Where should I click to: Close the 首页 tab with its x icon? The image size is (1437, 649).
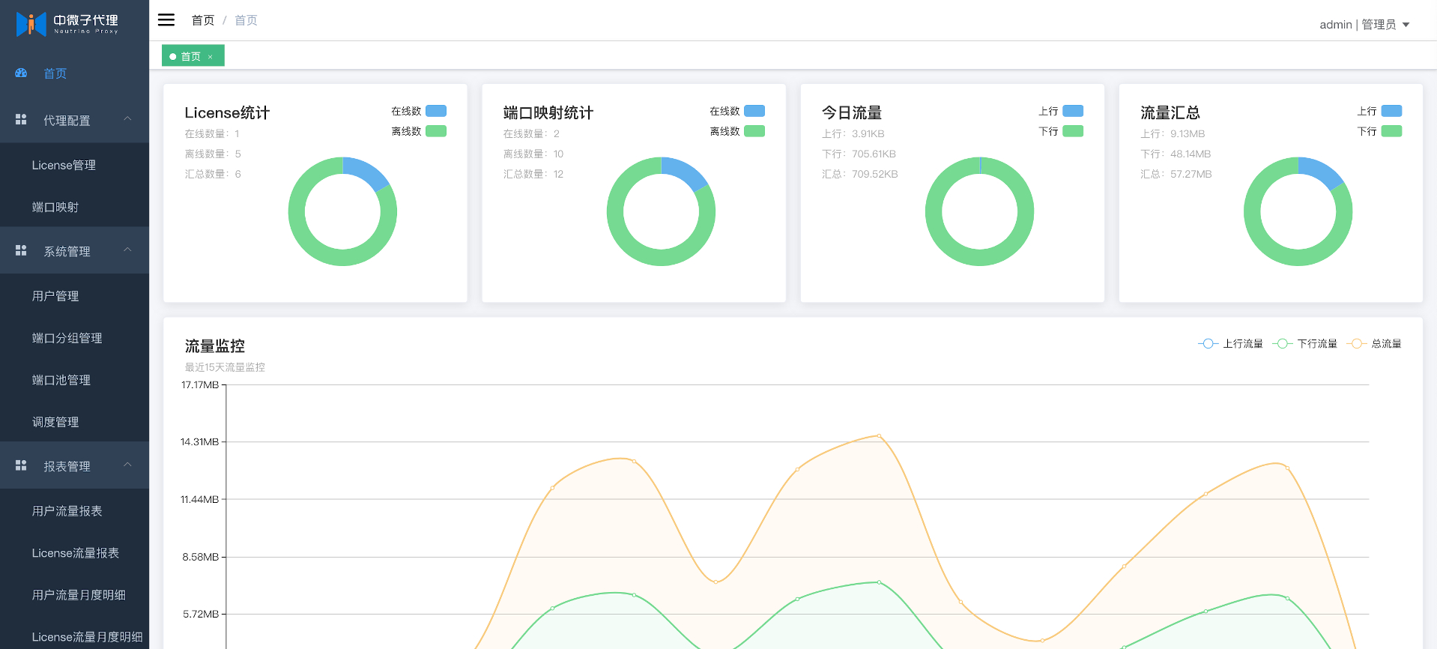pos(211,57)
